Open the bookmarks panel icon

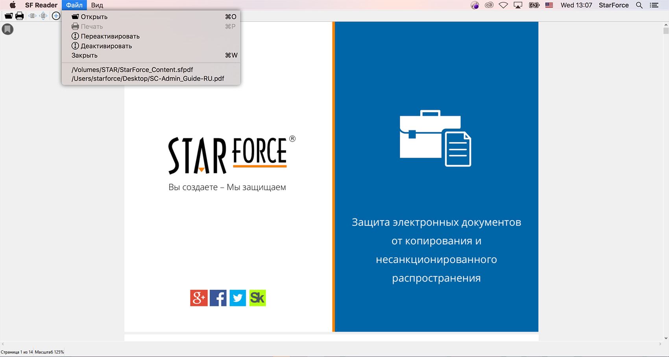point(7,29)
